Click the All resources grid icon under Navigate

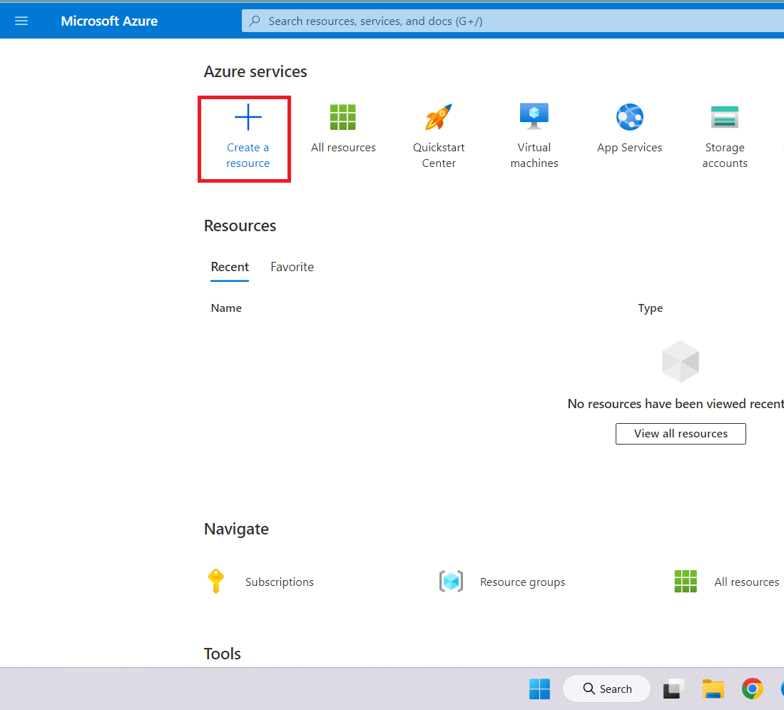point(686,581)
